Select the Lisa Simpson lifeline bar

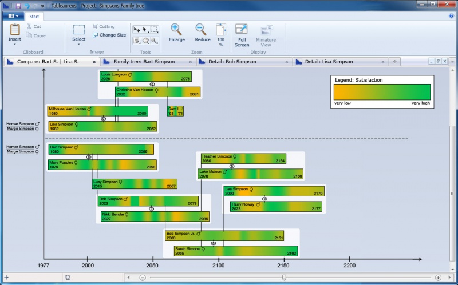point(102,126)
